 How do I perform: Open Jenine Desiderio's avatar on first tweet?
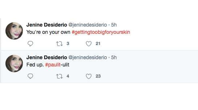pyautogui.click(x=14, y=31)
